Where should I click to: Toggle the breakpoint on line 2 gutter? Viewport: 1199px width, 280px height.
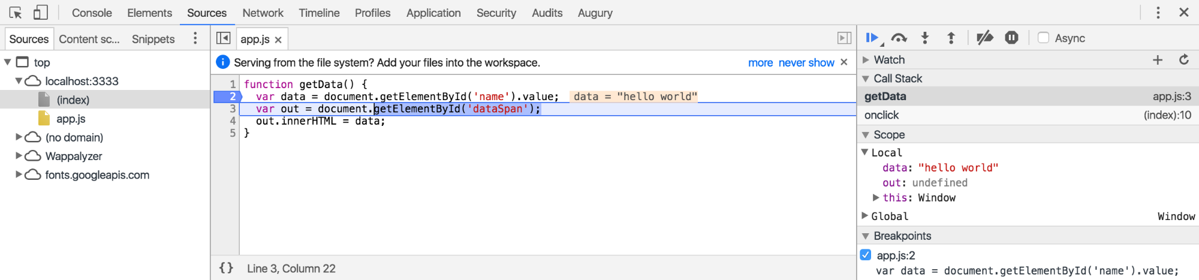[x=227, y=97]
